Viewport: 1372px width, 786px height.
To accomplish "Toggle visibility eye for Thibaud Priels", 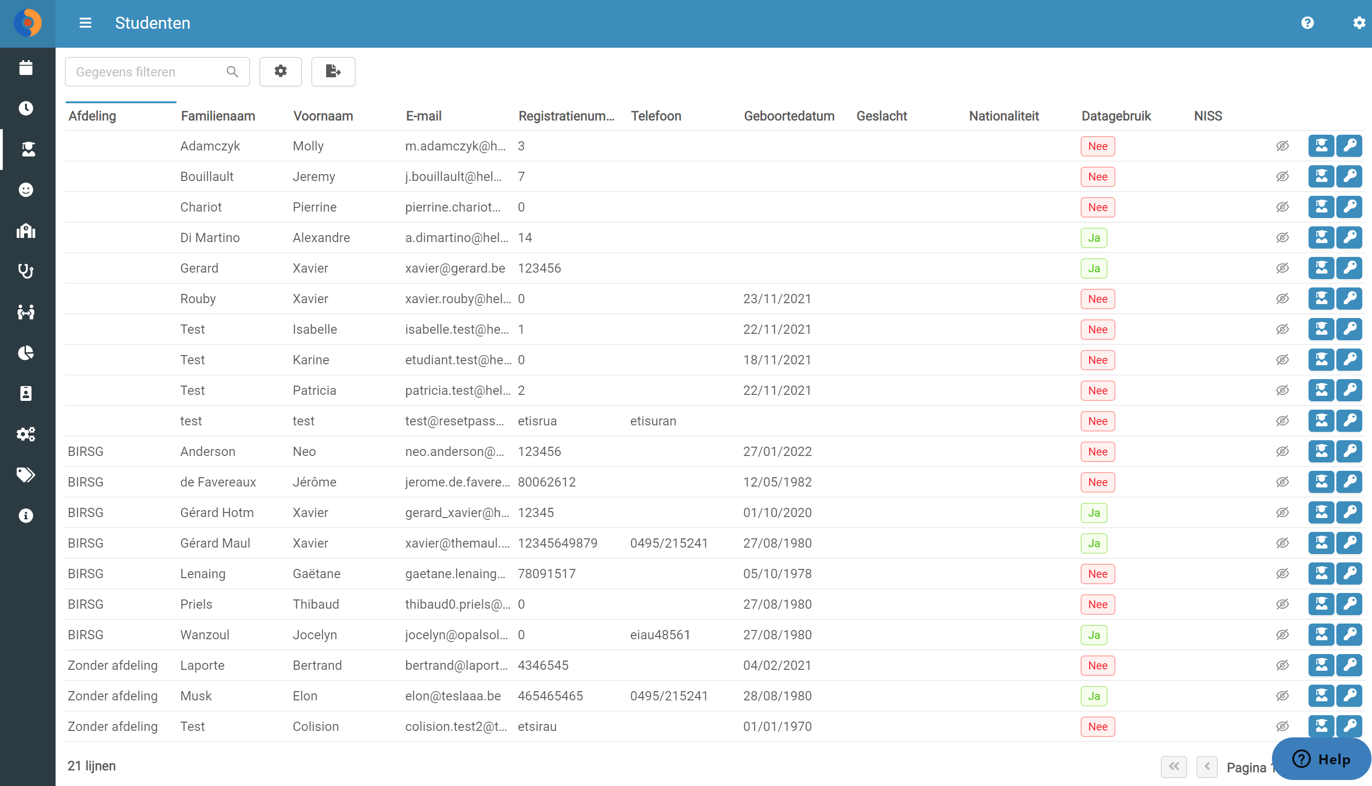I will click(x=1282, y=604).
